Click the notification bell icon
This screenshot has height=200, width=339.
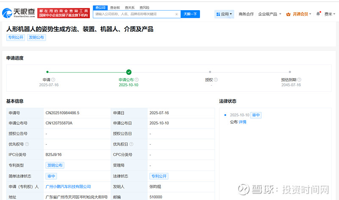318,14
